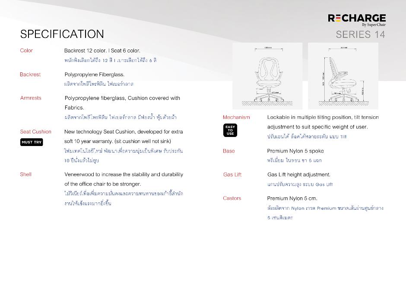Click the Thai translation under 'Premium Nylon 5 spoke'

point(295,161)
